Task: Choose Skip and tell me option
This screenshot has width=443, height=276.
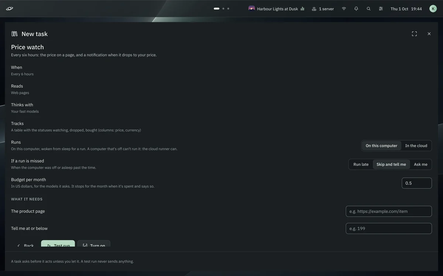Action: click(x=391, y=164)
